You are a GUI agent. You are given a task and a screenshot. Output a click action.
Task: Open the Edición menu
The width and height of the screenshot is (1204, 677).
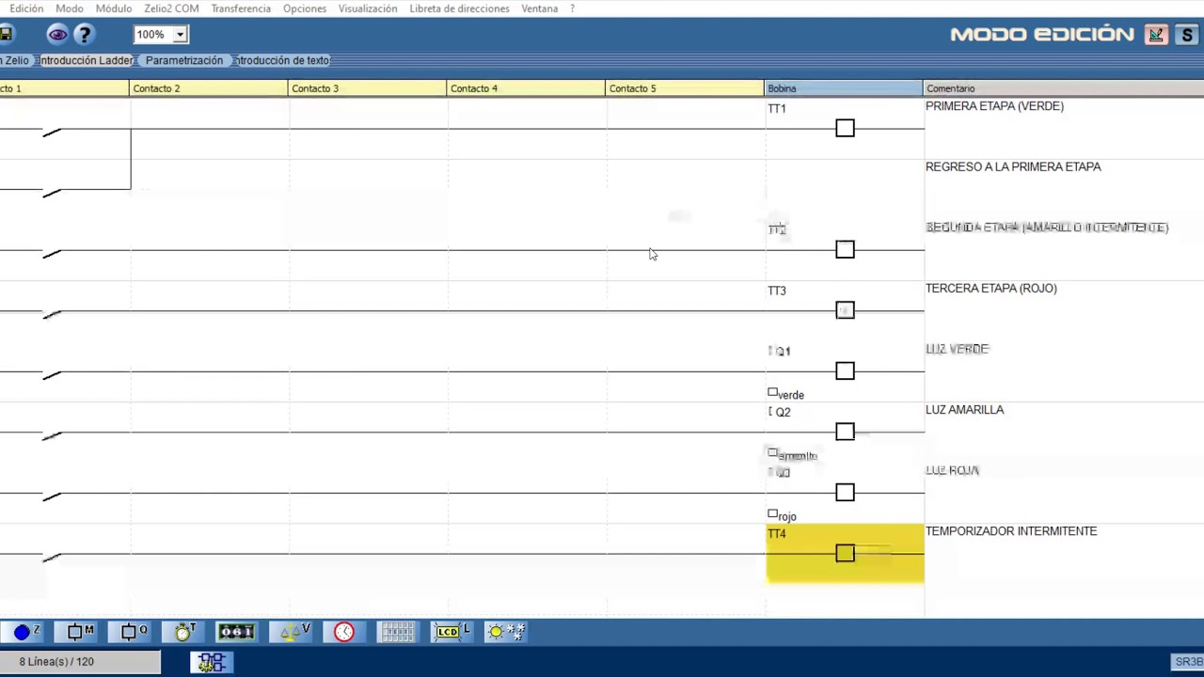point(26,8)
